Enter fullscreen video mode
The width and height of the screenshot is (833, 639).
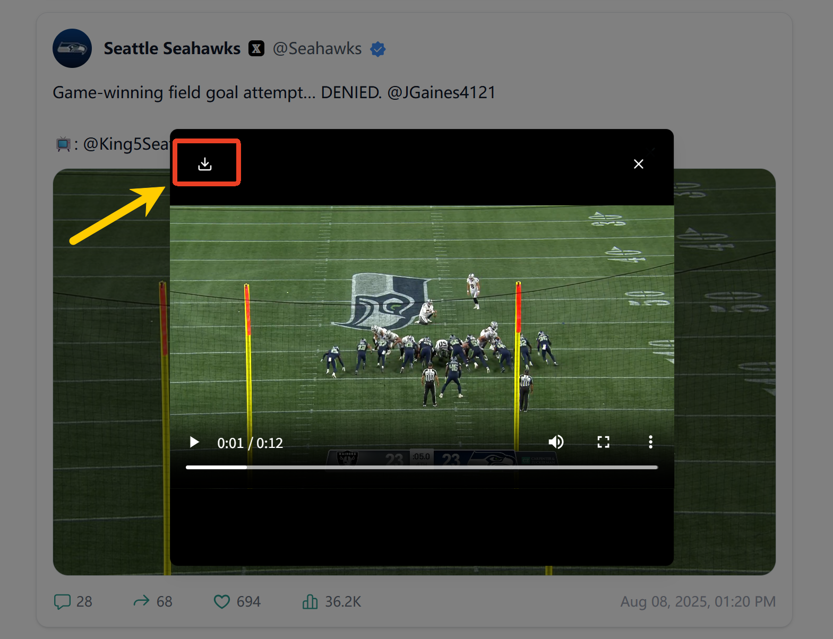pyautogui.click(x=603, y=442)
